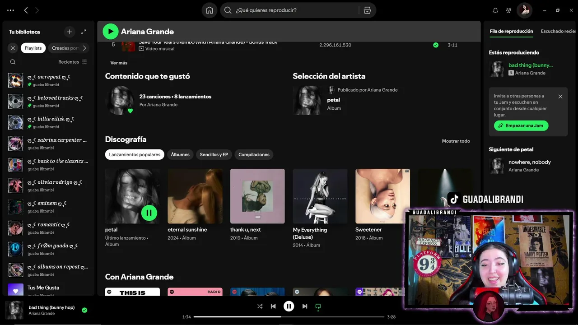Click 'Mostrar todo' for the discography
578x325 pixels.
[x=456, y=141]
